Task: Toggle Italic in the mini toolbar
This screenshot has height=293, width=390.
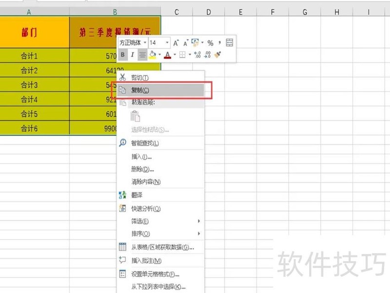Action: (x=132, y=55)
